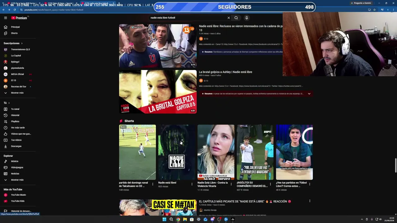Show hidden system tray icons
The image size is (397, 223).
coord(362,219)
